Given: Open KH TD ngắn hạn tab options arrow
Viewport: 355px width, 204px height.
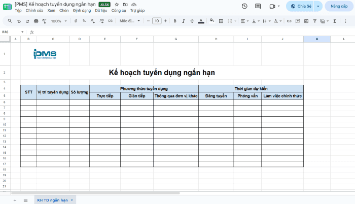Looking at the screenshot, I should click(72, 200).
